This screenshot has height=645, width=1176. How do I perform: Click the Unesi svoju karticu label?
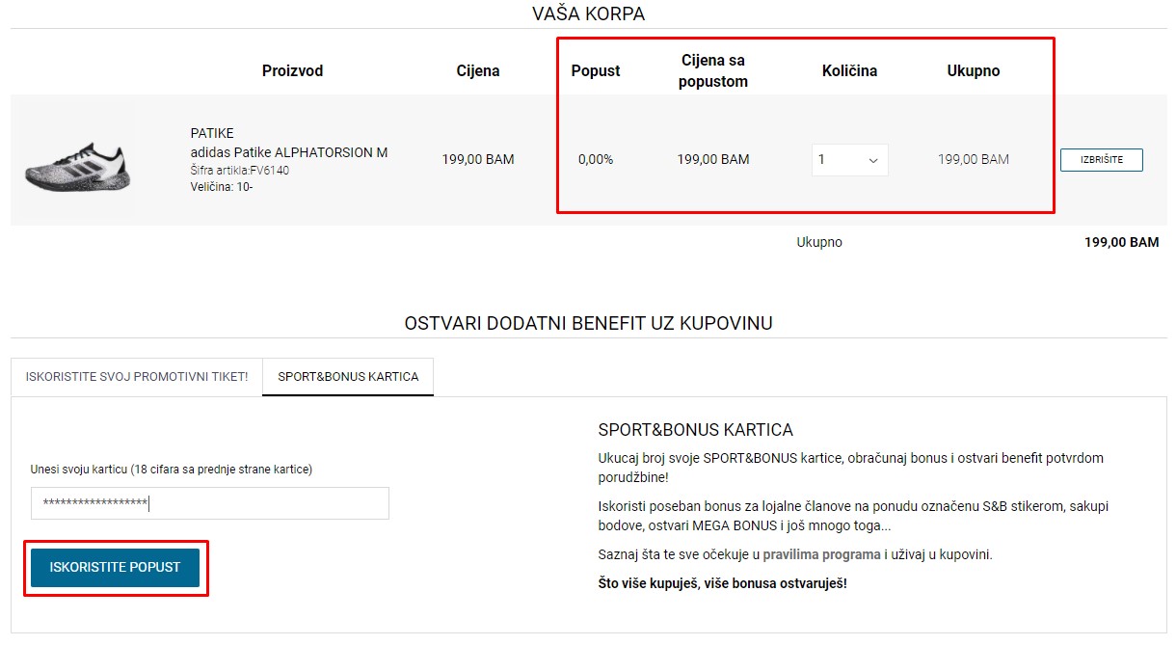172,470
